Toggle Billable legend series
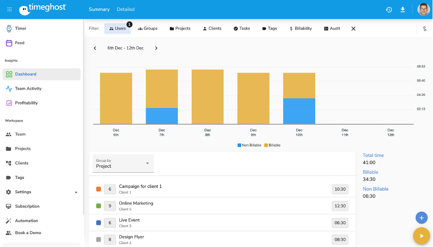 (x=272, y=145)
